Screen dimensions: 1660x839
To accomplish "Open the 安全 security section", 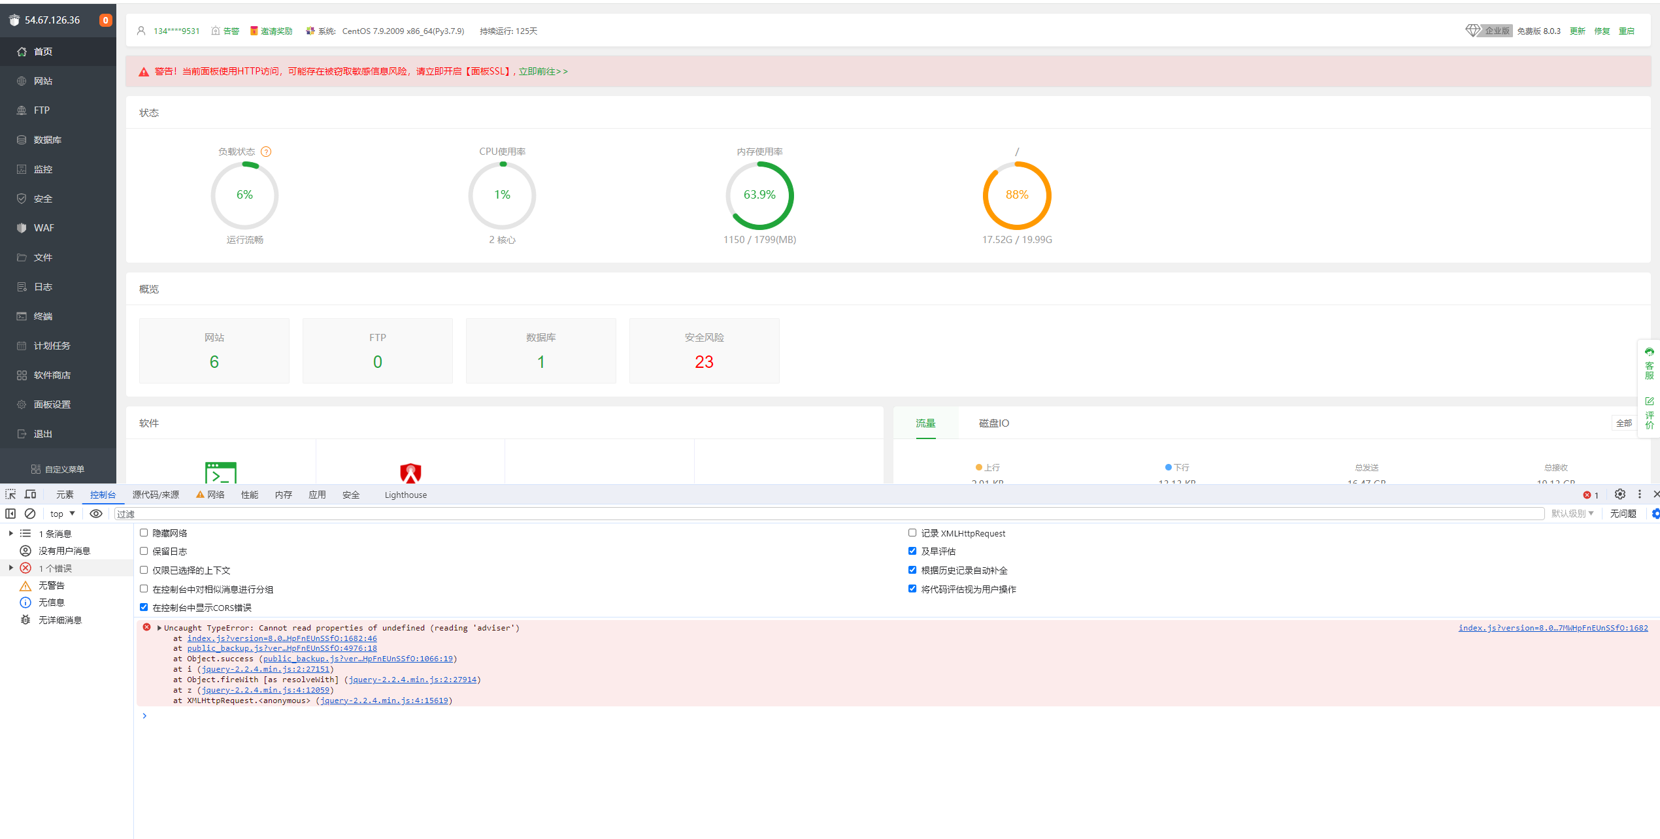I will pyautogui.click(x=58, y=199).
